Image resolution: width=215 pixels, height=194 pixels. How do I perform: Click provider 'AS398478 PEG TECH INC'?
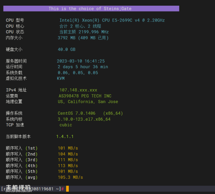point(85,96)
